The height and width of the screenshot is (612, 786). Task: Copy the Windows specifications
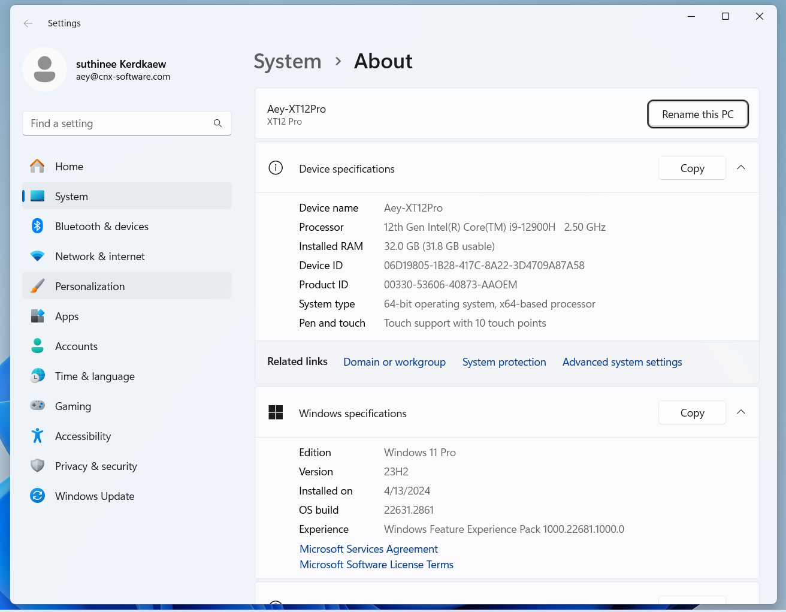click(x=692, y=413)
